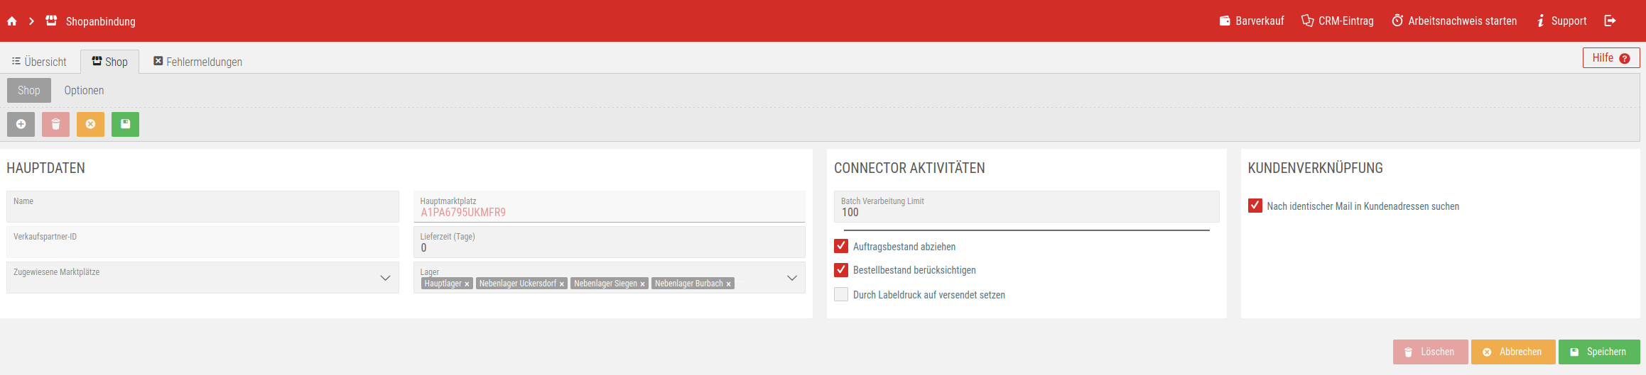
Task: Click the green save disk toolbar icon
Action: pos(125,124)
